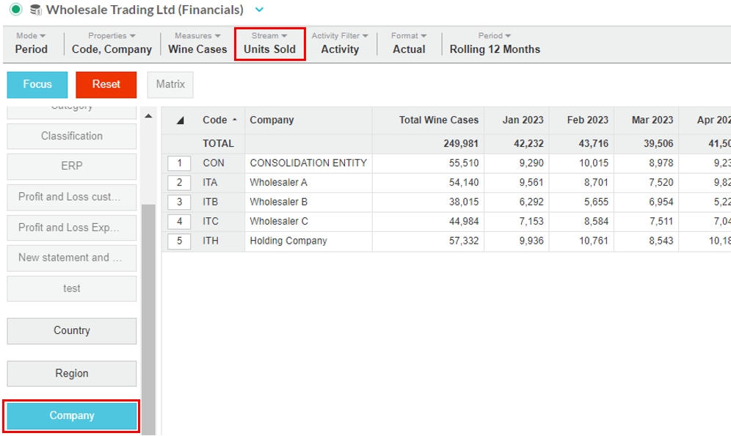This screenshot has width=731, height=436.
Task: Click the green status circle icon
Action: [x=15, y=10]
